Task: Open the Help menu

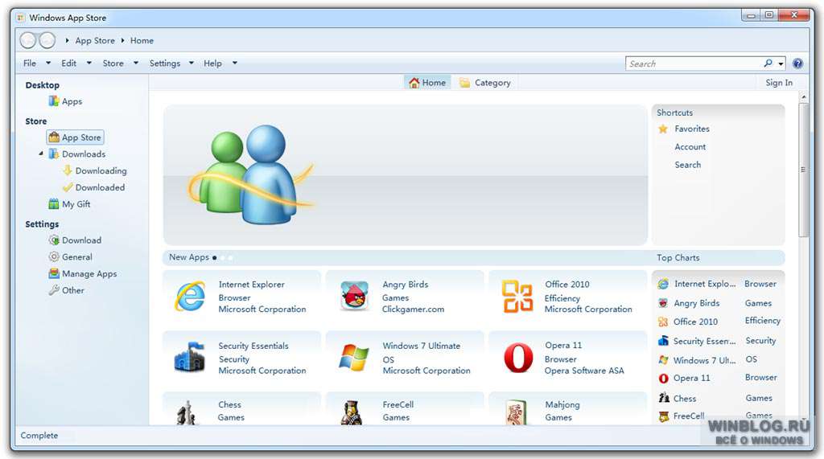Action: 212,63
